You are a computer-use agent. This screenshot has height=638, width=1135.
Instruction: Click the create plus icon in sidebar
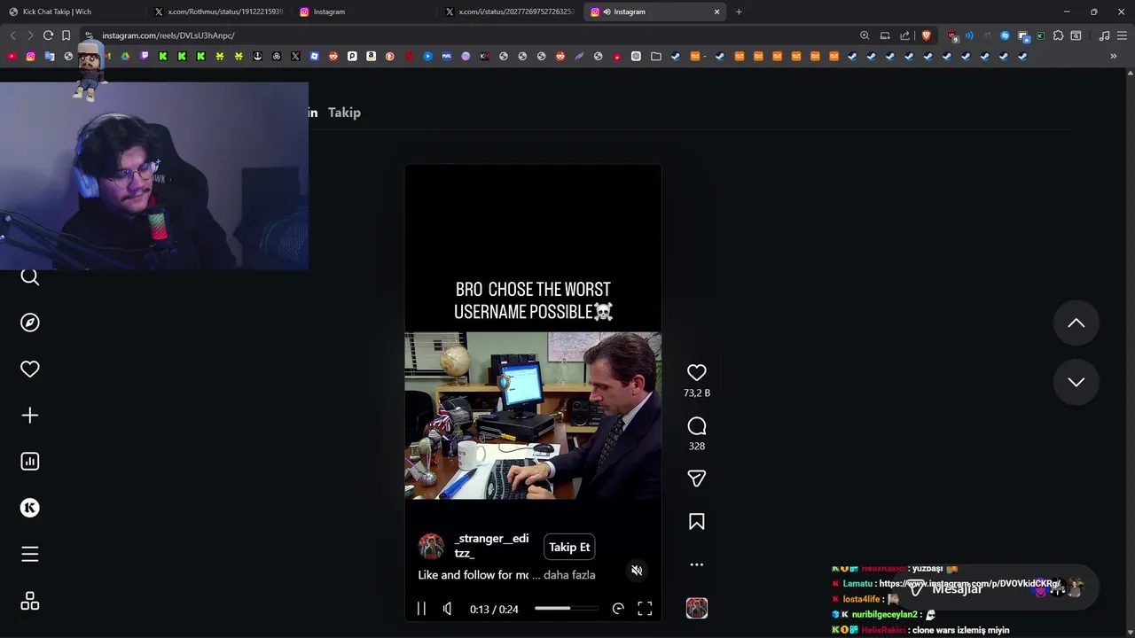30,416
